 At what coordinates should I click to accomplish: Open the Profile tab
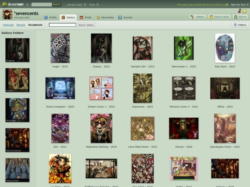coord(50,18)
